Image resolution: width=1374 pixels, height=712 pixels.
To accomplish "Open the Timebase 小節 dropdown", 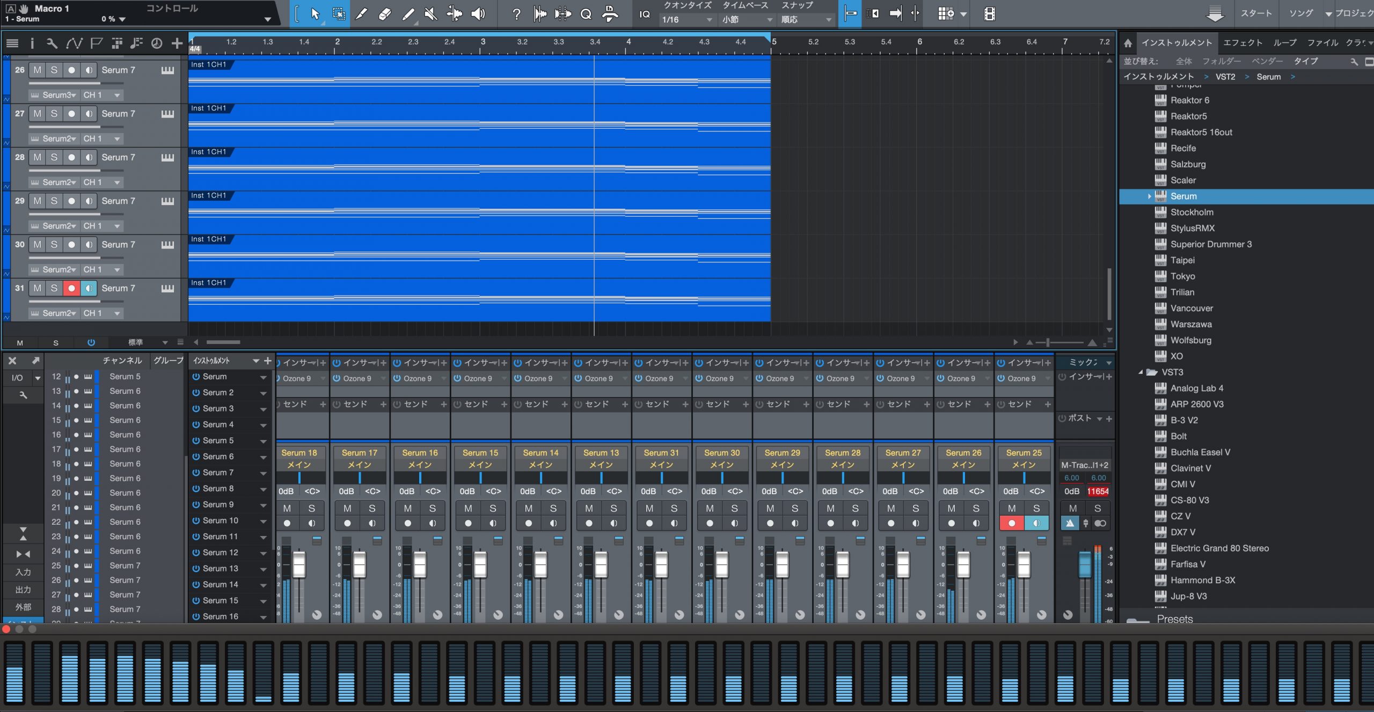I will tap(747, 20).
